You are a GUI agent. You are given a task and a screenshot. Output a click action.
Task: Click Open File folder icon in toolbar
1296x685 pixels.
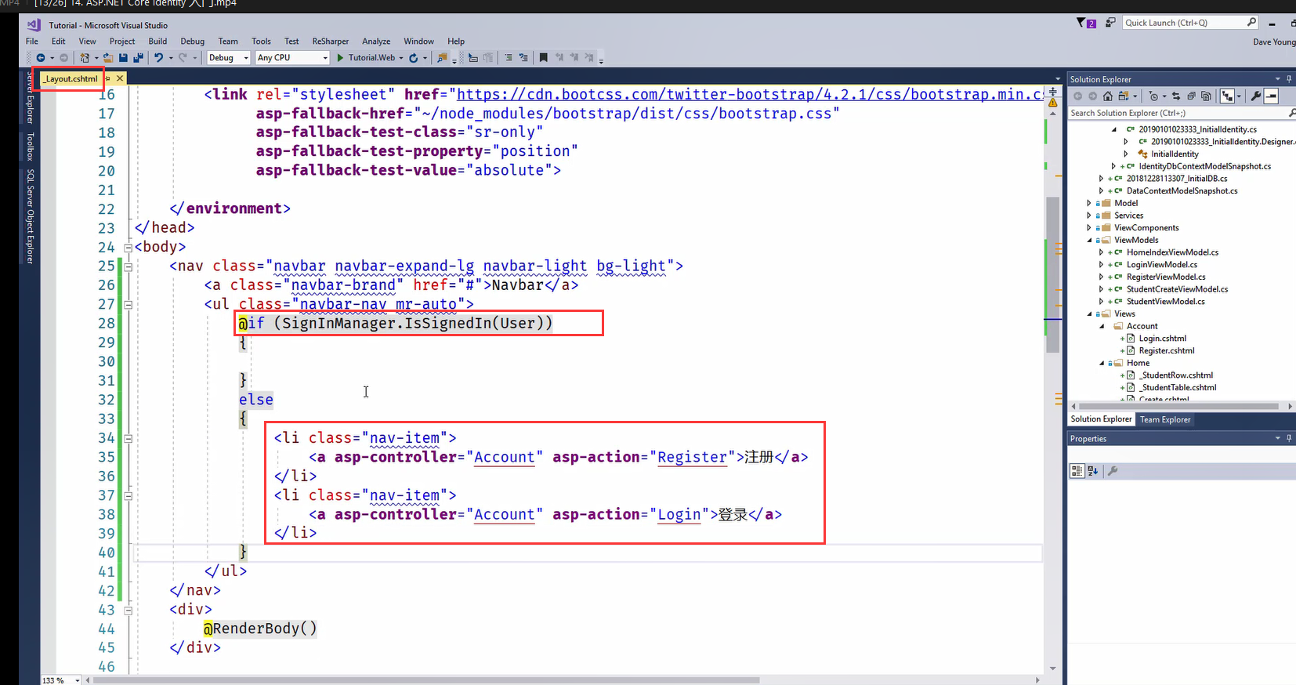(108, 57)
